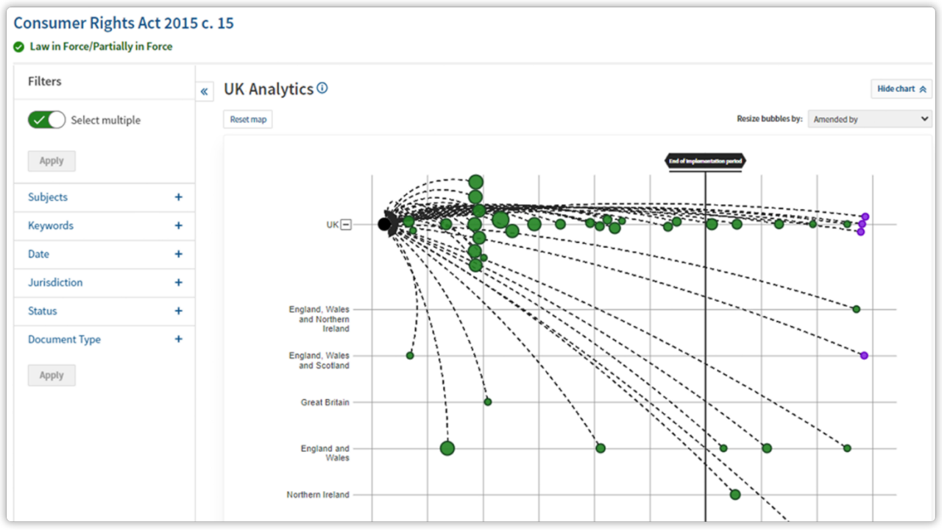Expand Document Type using its plus icon
The image size is (942, 530).
(x=178, y=339)
